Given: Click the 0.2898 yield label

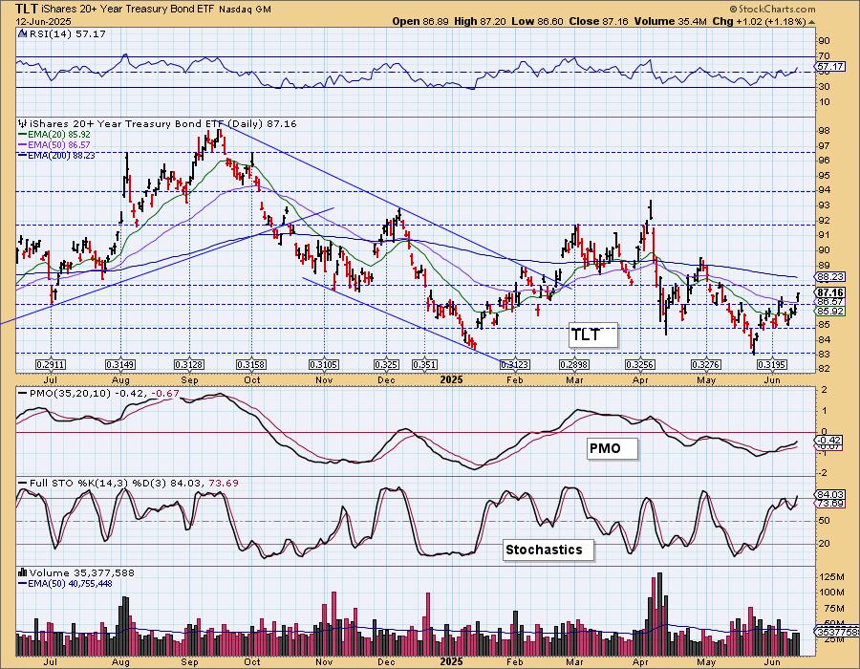Looking at the screenshot, I should pos(573,364).
